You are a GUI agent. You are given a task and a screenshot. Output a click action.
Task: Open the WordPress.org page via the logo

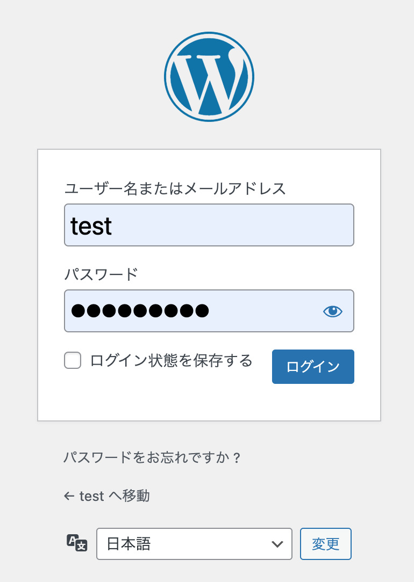209,77
